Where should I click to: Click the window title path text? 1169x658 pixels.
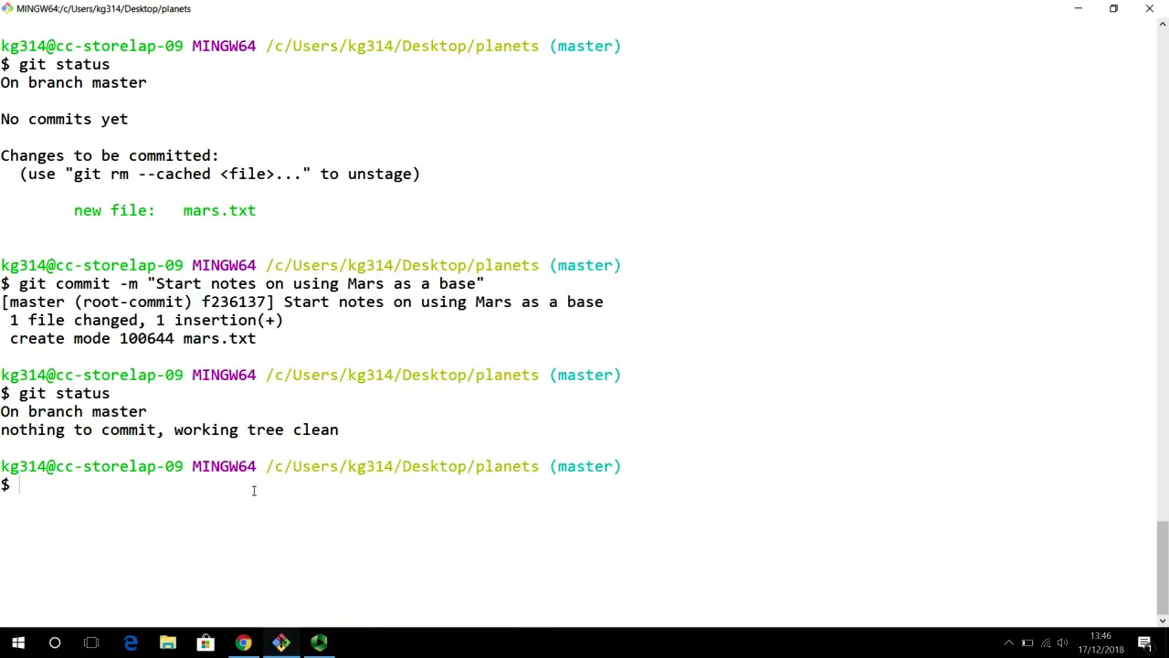[x=103, y=8]
